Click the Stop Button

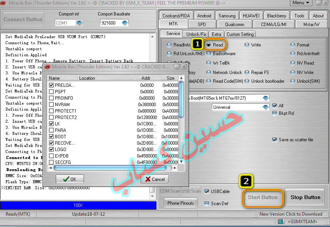click(305, 198)
